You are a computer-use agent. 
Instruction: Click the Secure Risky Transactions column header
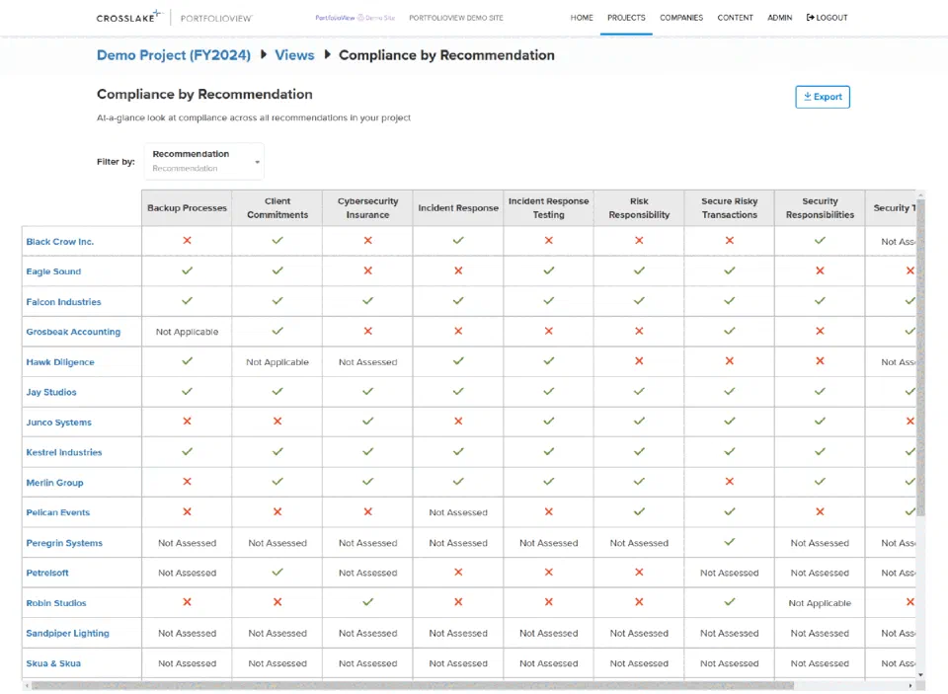729,208
